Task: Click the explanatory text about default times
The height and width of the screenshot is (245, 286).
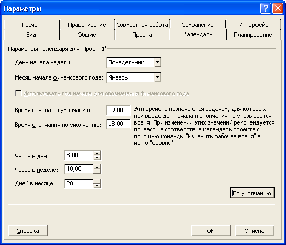Action: pyautogui.click(x=204, y=126)
